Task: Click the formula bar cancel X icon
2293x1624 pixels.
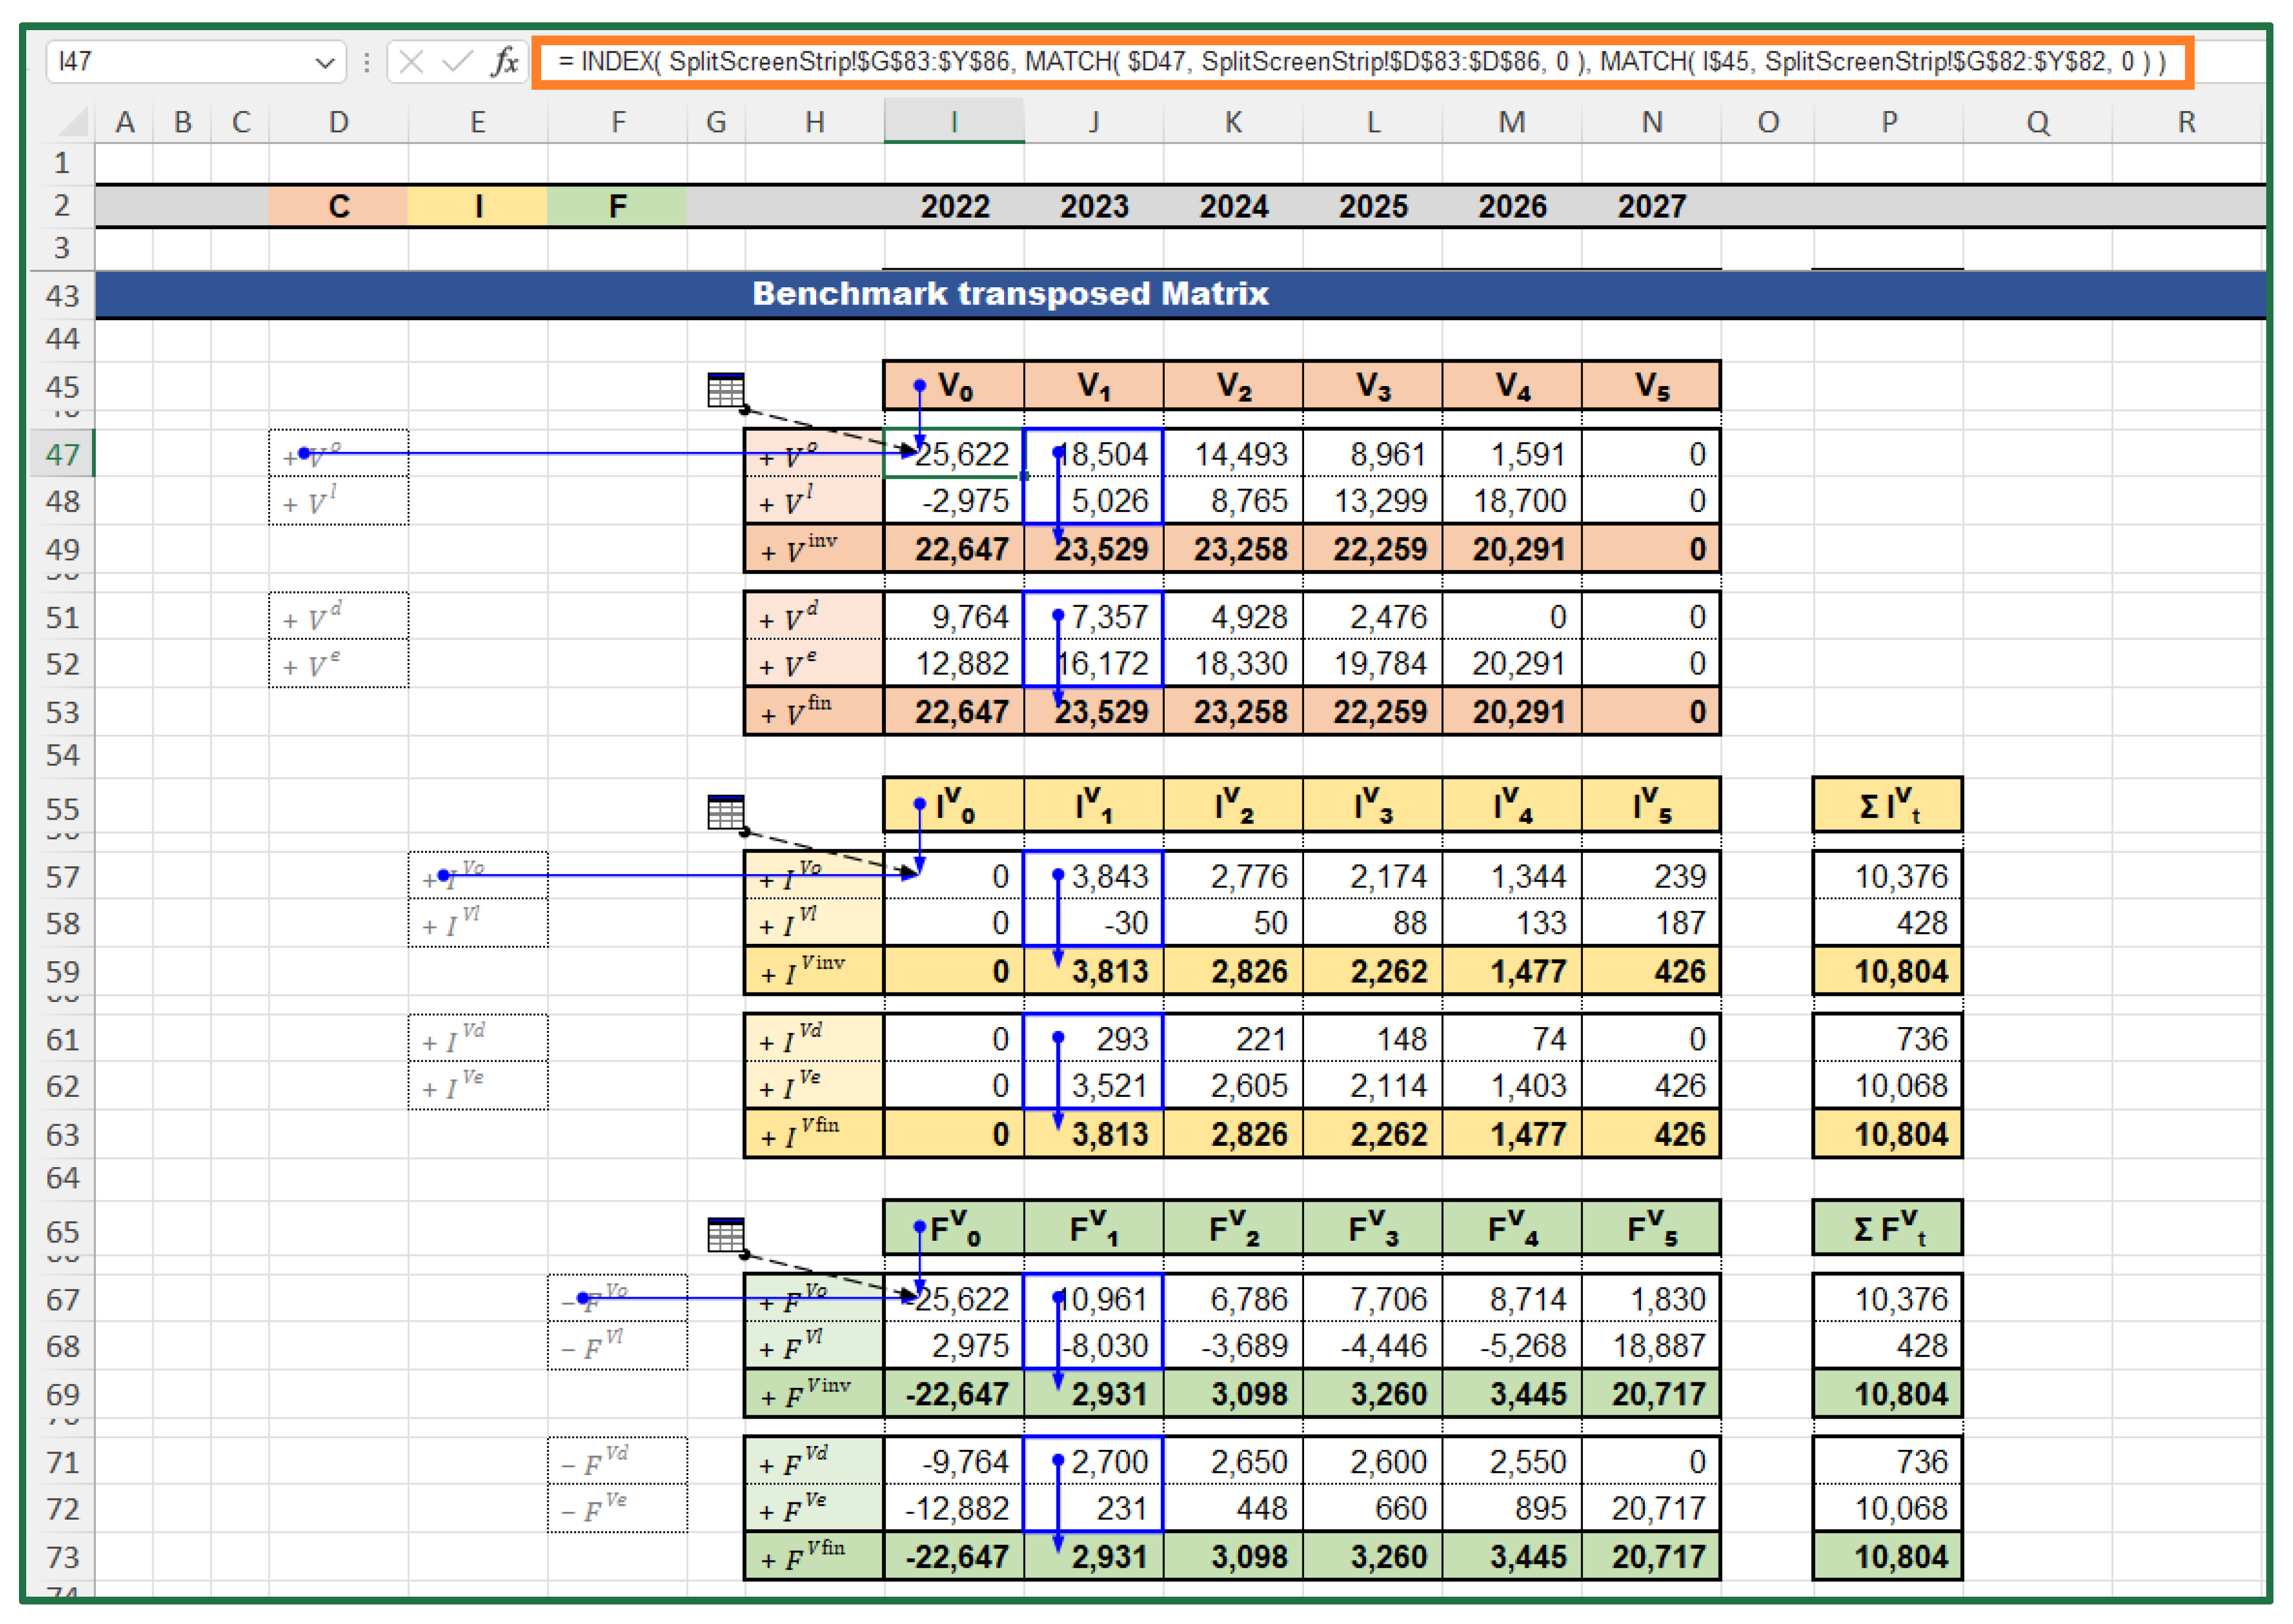Action: pos(411,62)
